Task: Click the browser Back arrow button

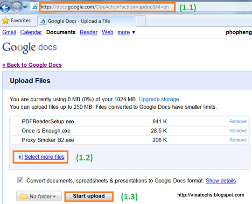Action: [5, 7]
